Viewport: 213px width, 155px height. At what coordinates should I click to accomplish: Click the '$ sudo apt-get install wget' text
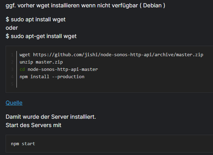point(41,36)
